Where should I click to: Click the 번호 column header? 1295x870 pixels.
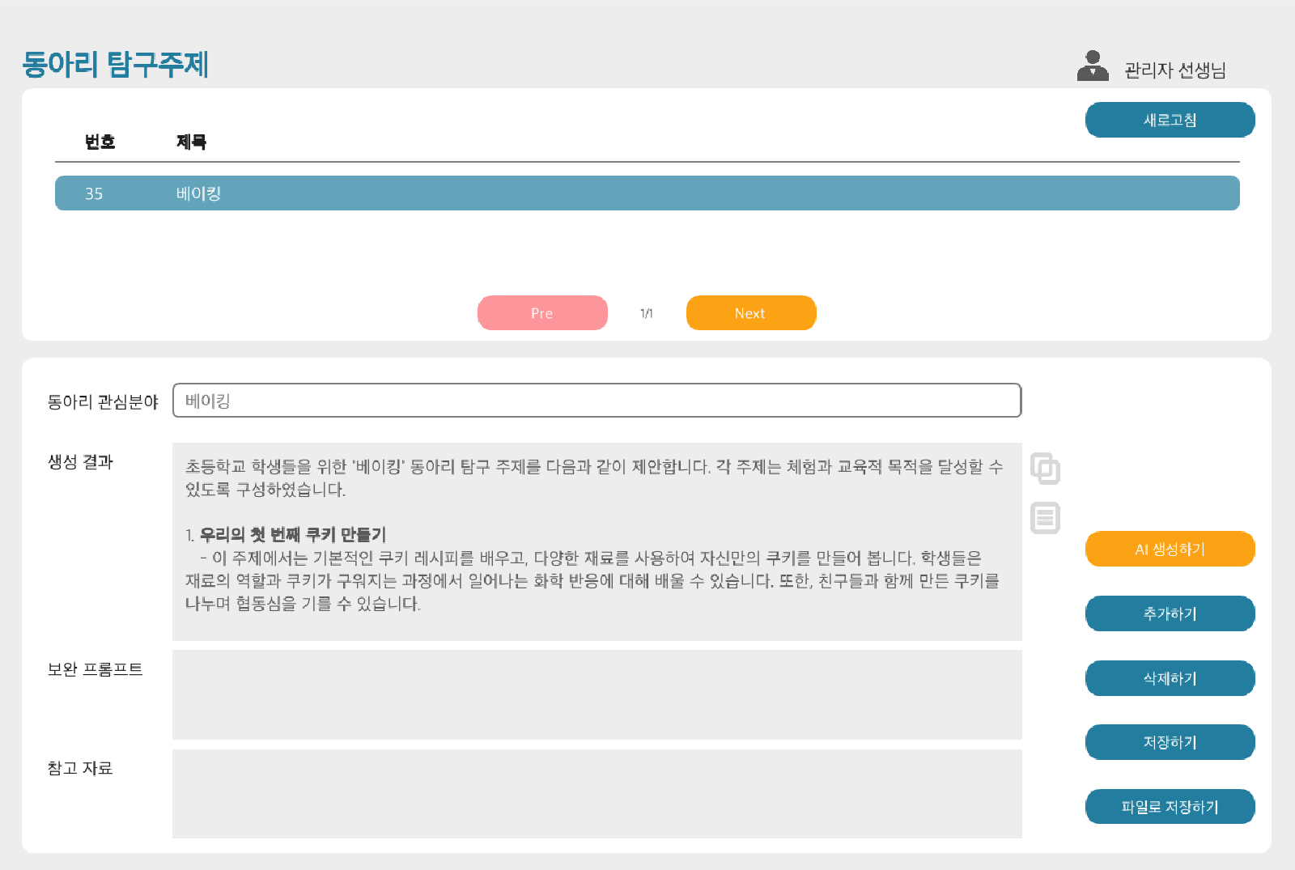coord(100,142)
